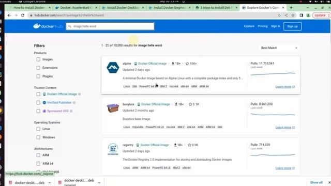Click the share icon in address bar
This screenshot has height=186, width=331.
point(286,15)
